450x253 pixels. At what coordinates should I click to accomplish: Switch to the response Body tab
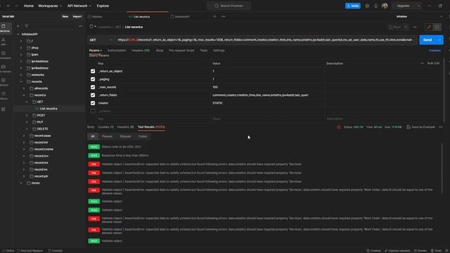tap(91, 127)
